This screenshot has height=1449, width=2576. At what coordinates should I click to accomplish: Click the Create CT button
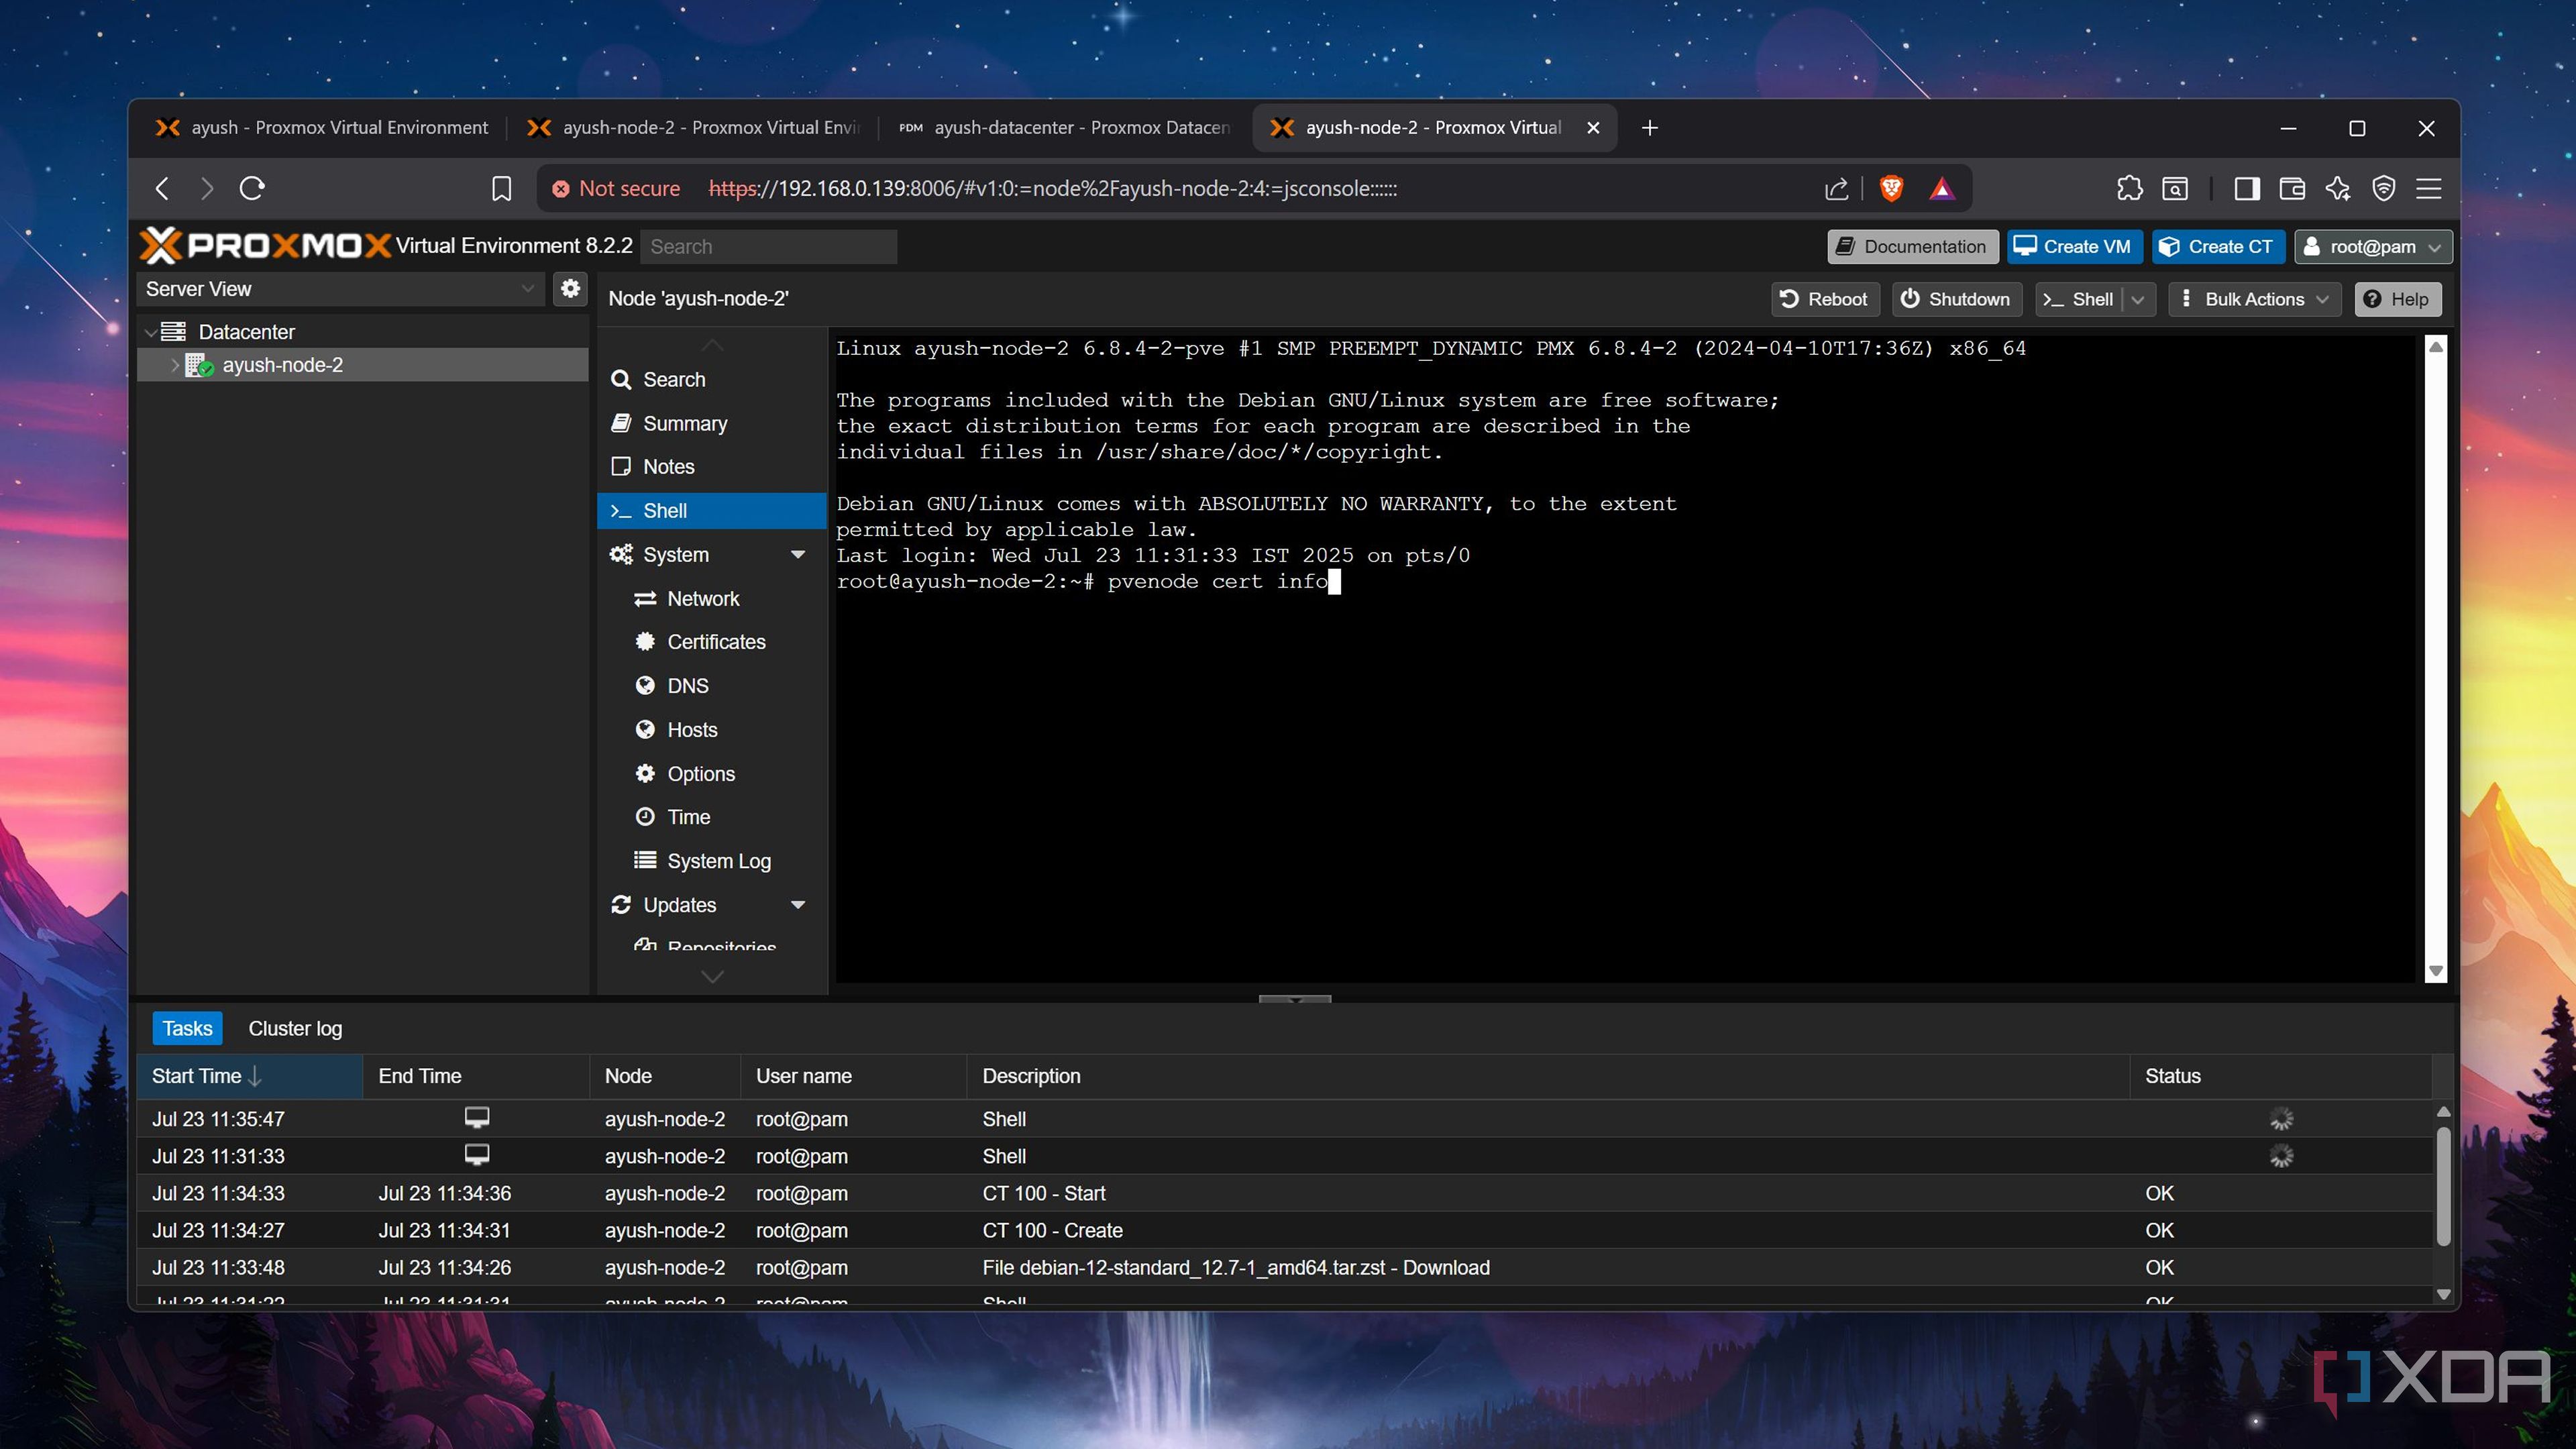tap(2218, 247)
